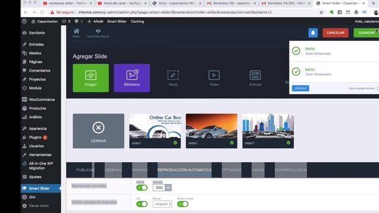
Task: Open All-in-One WP Migration menu
Action: [x=41, y=166]
